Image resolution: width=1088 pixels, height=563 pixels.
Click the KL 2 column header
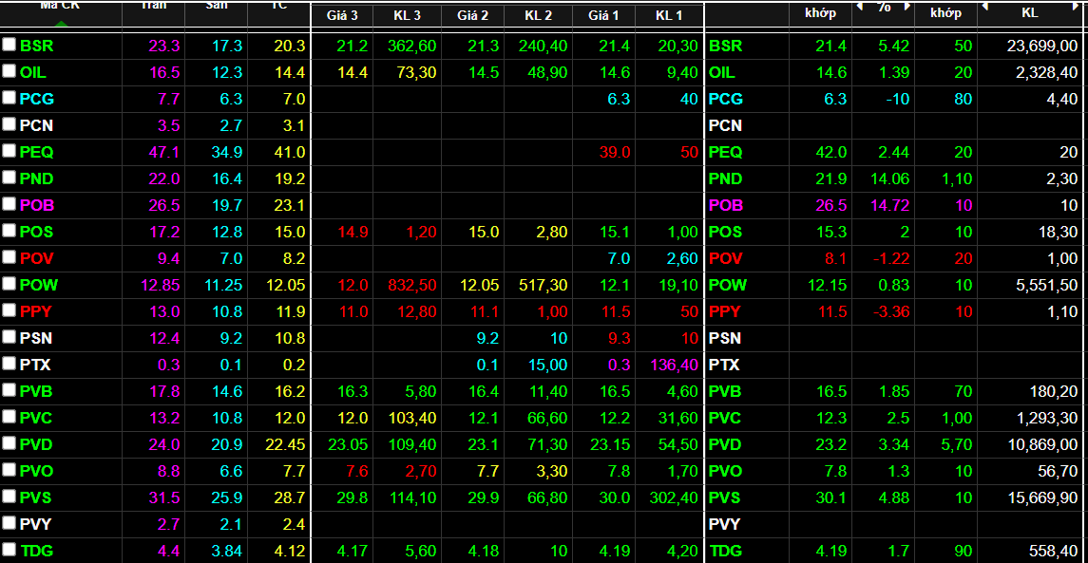point(538,15)
